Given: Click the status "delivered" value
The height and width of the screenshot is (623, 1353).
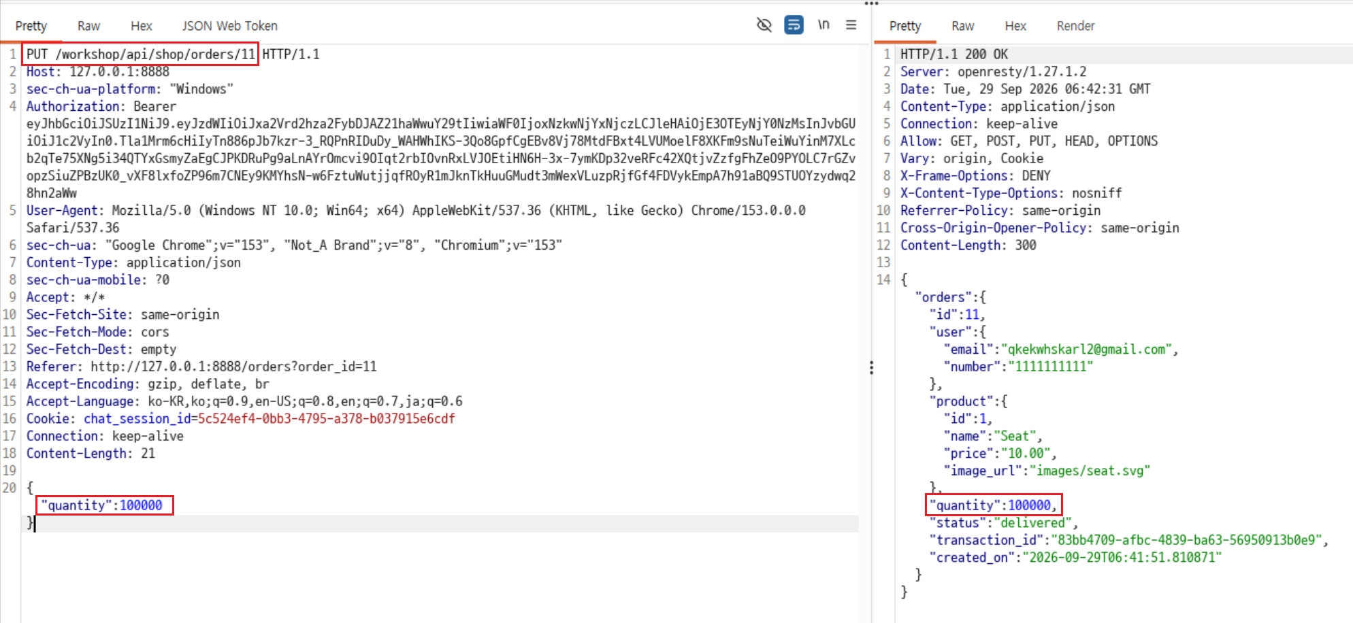Looking at the screenshot, I should pyautogui.click(x=1032, y=522).
